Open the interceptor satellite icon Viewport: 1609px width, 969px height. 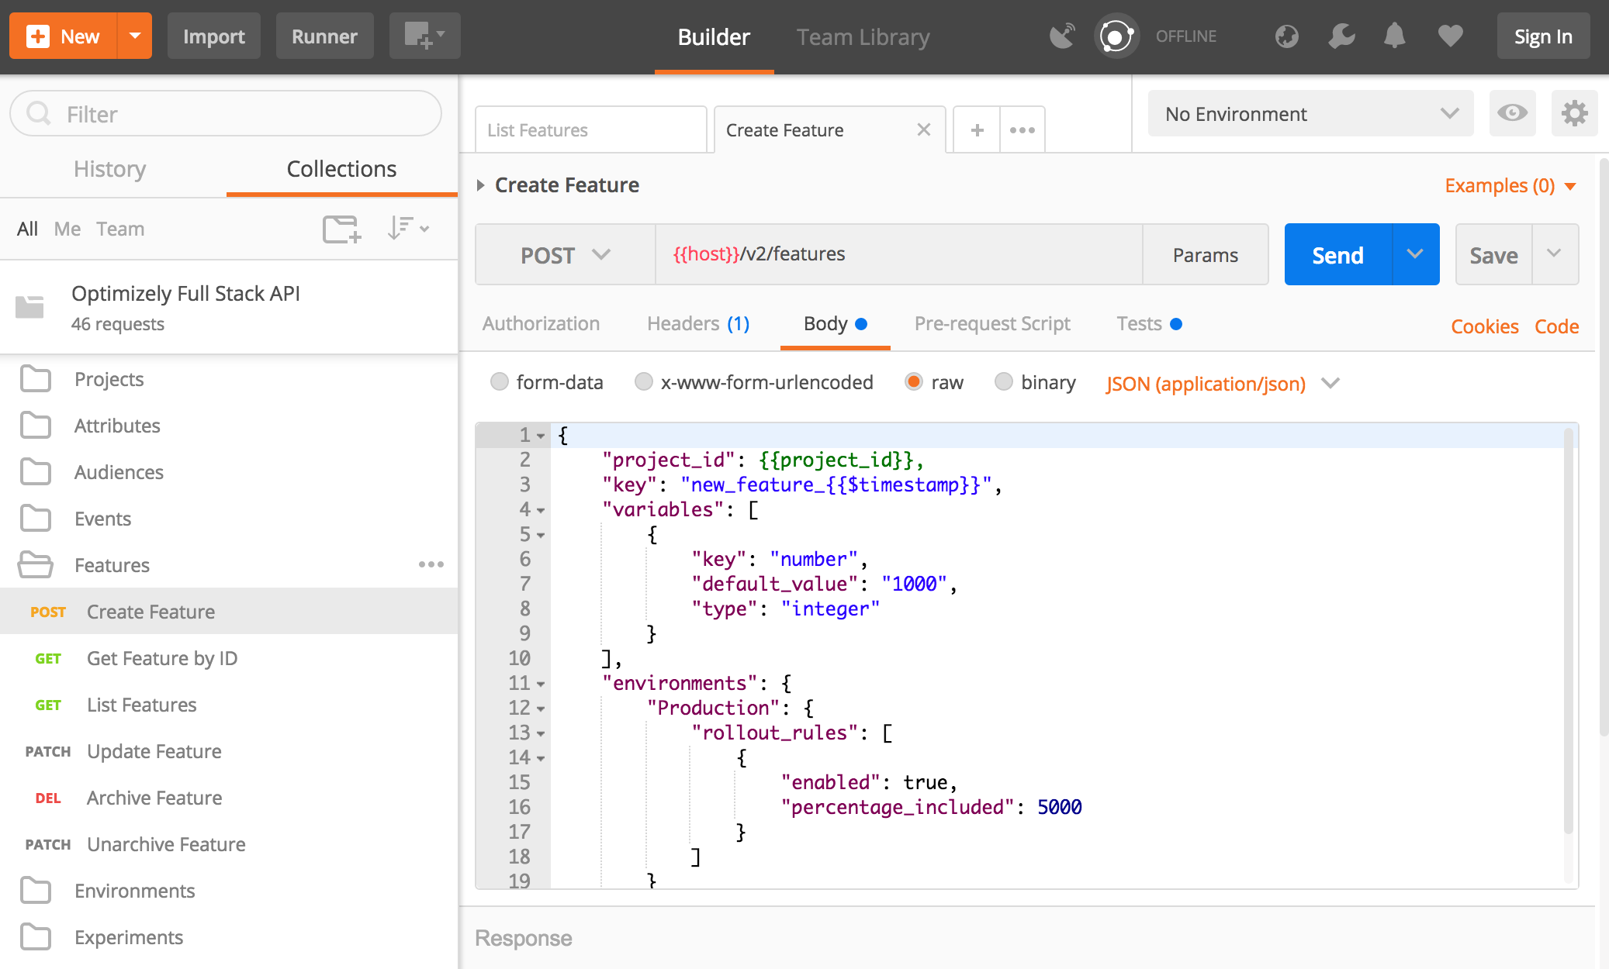tap(1061, 36)
